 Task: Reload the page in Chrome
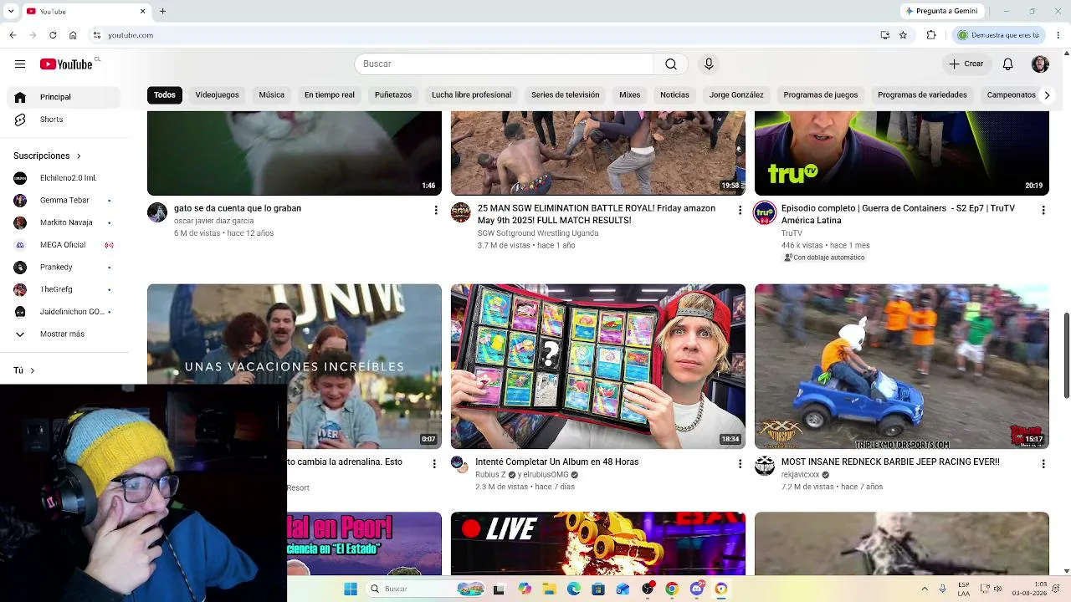[x=53, y=35]
